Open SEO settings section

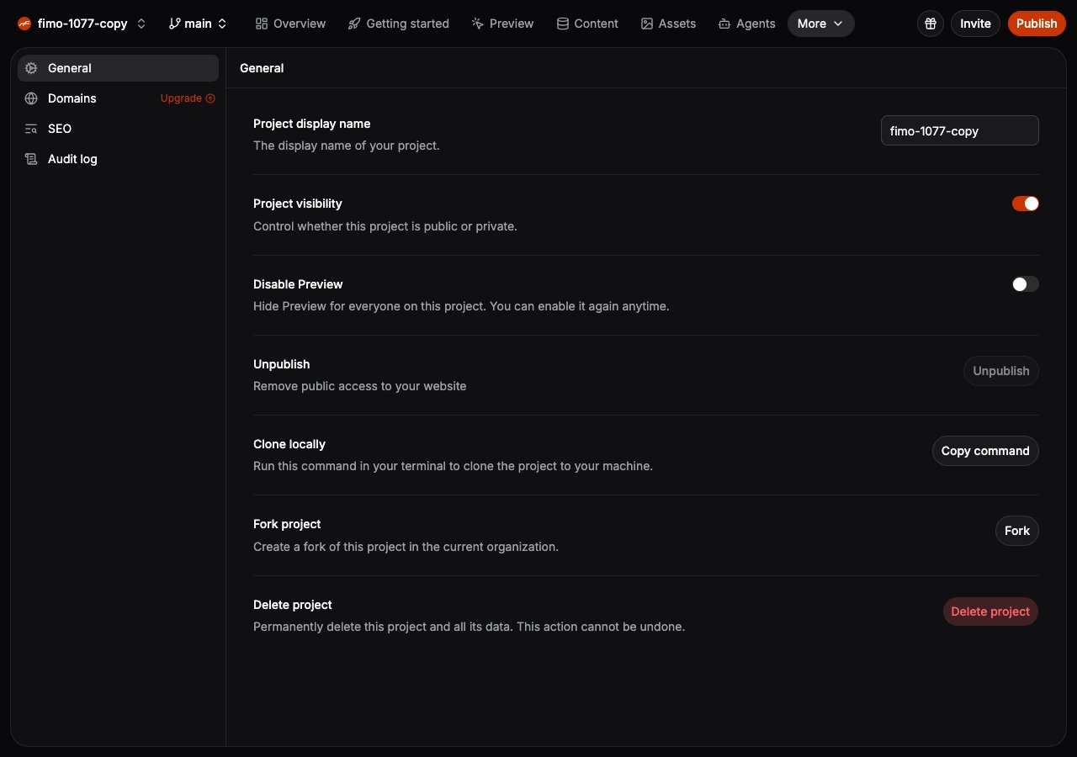tap(118, 129)
